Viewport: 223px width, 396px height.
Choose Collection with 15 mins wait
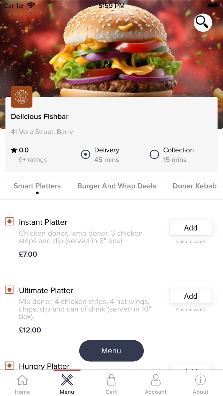(x=154, y=154)
